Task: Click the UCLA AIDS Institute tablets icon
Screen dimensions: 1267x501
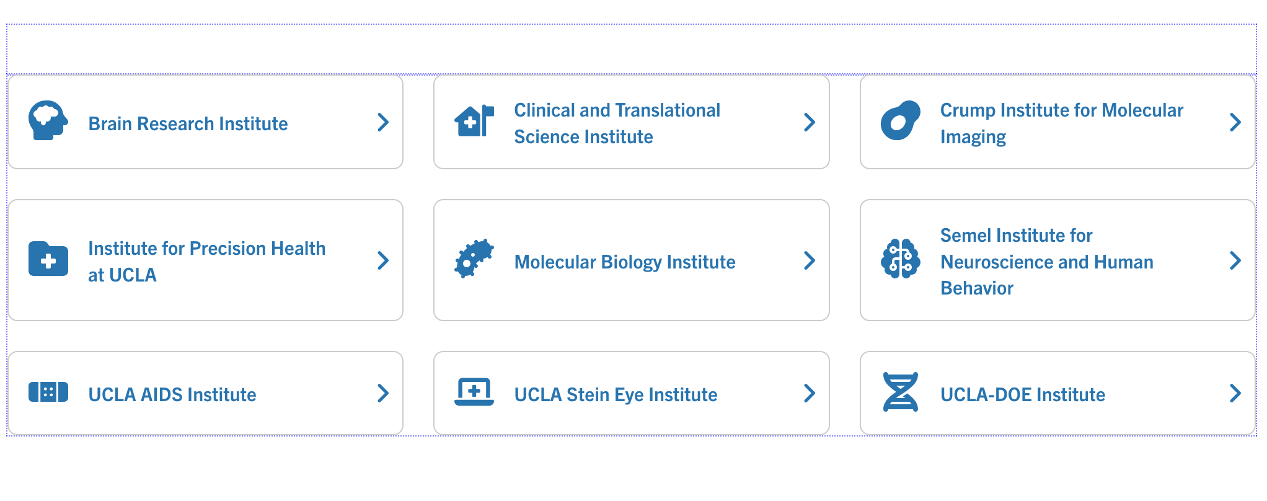Action: click(48, 392)
